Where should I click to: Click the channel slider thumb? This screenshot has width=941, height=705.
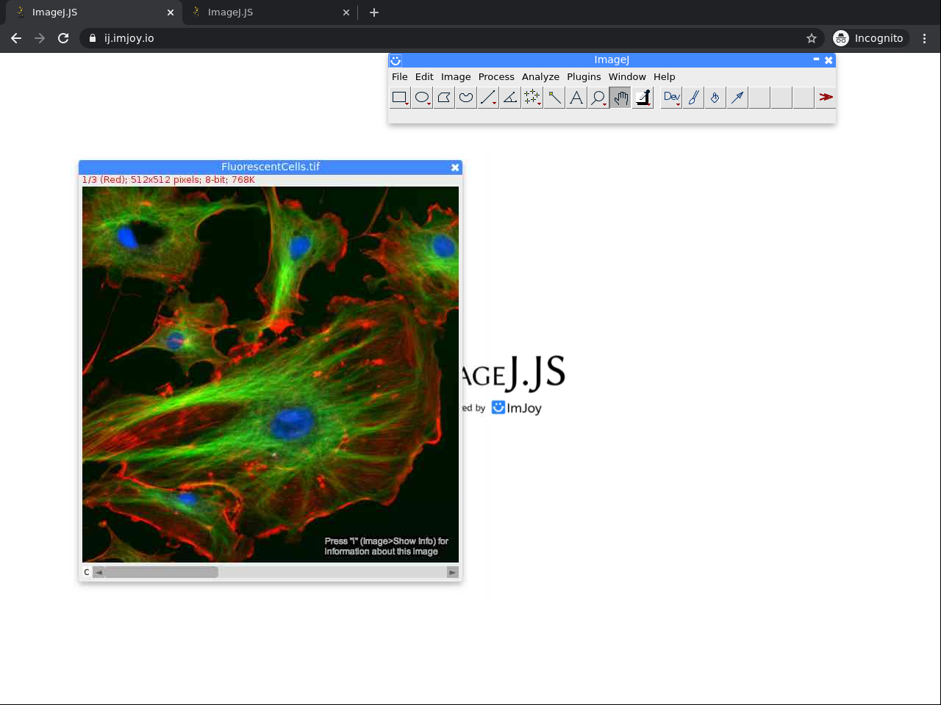162,572
